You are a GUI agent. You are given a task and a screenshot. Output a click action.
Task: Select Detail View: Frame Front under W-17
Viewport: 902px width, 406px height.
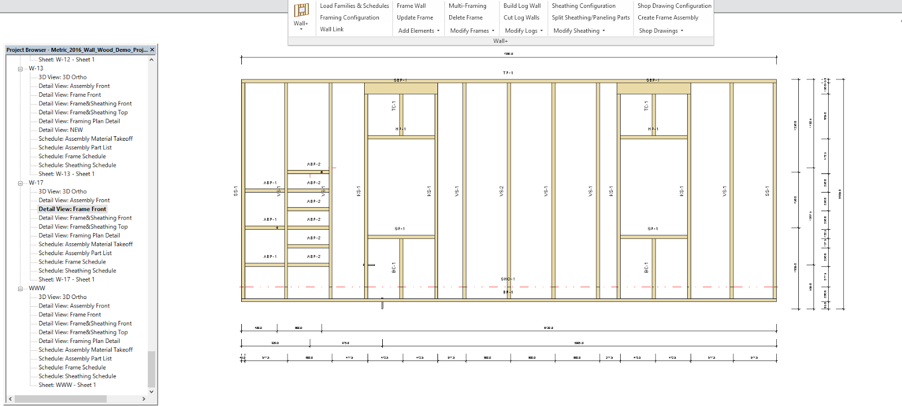tap(72, 209)
